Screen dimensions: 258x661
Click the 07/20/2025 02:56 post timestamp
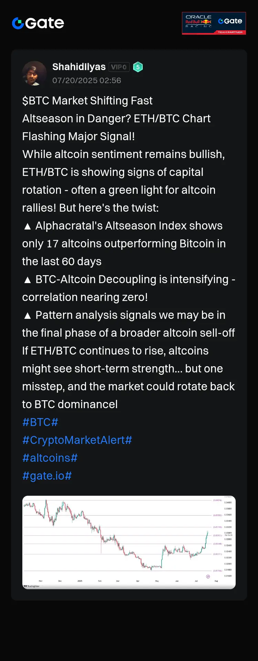87,80
